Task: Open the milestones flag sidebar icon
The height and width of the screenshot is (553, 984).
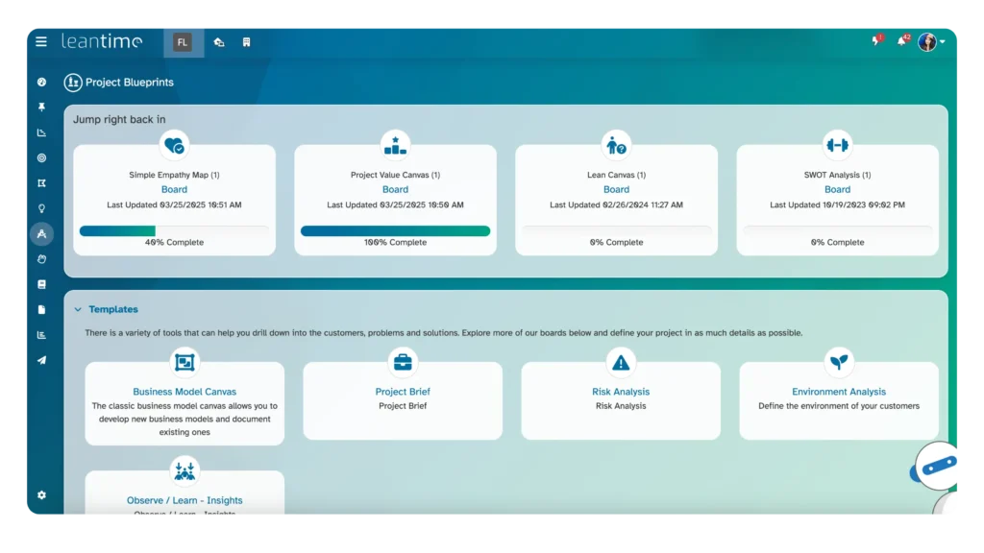Action: (x=41, y=183)
